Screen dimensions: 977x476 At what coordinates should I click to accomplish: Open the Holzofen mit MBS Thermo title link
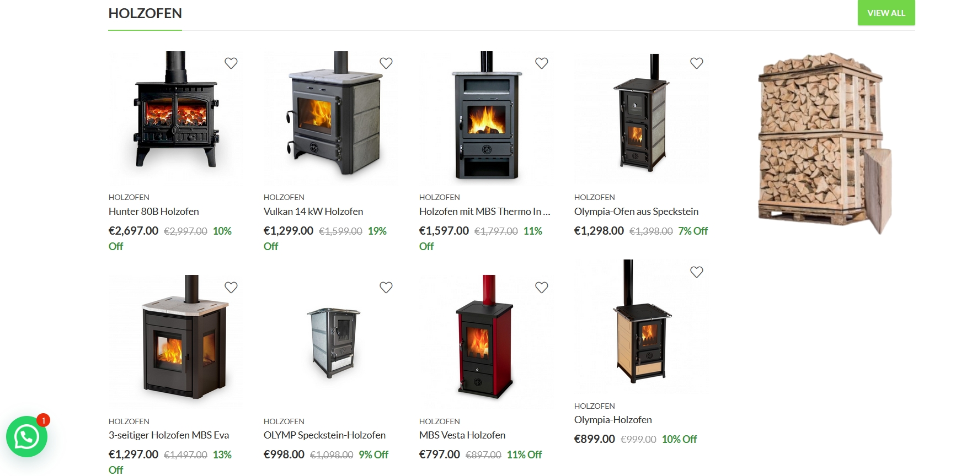point(484,212)
